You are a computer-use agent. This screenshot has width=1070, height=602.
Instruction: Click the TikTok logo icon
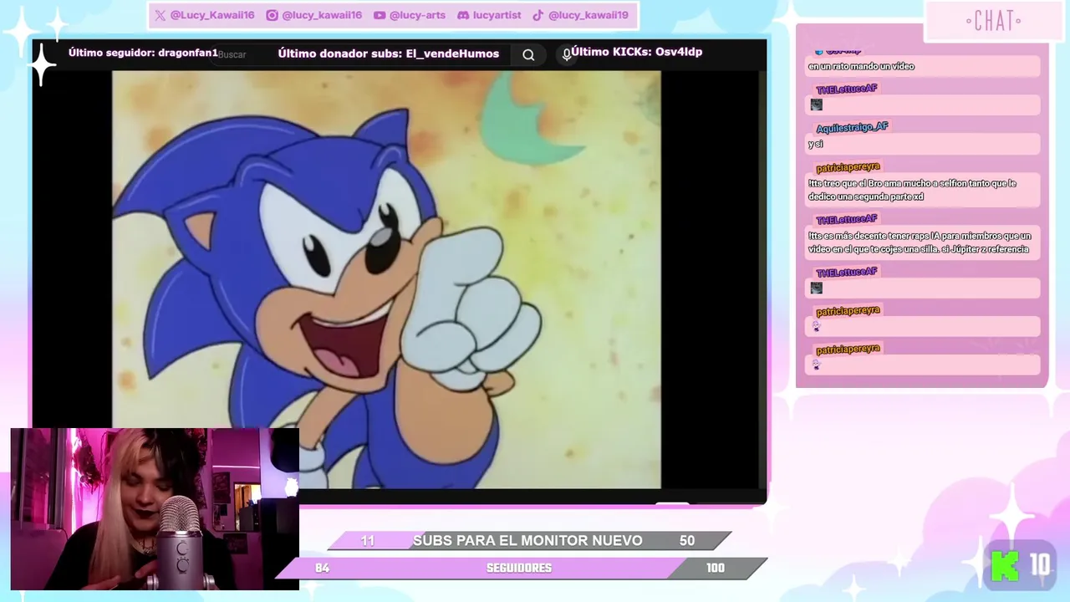(x=538, y=15)
